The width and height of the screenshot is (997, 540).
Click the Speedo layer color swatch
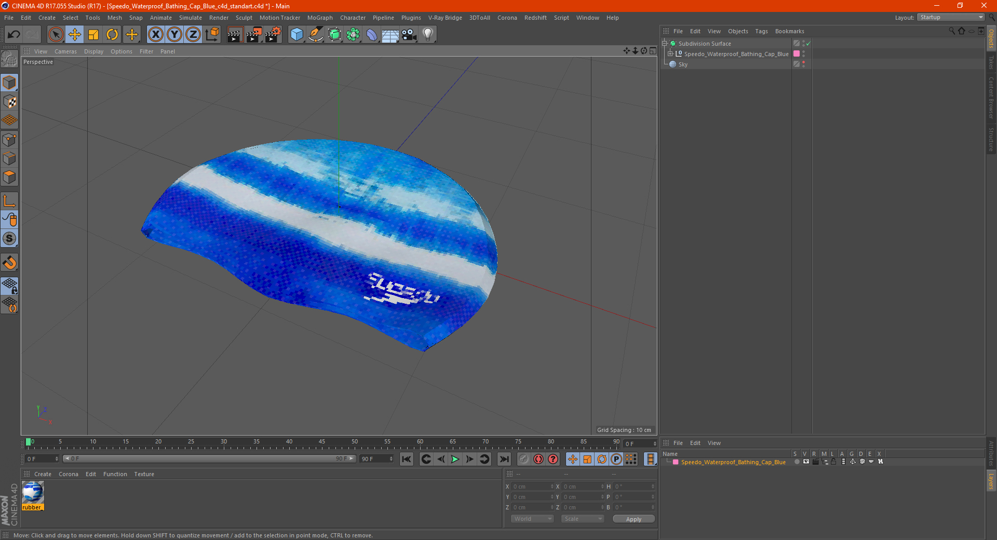click(676, 462)
